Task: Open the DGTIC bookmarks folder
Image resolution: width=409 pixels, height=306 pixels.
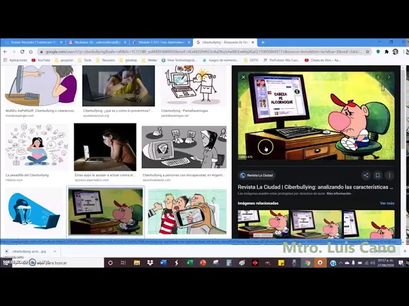Action: pos(251,60)
